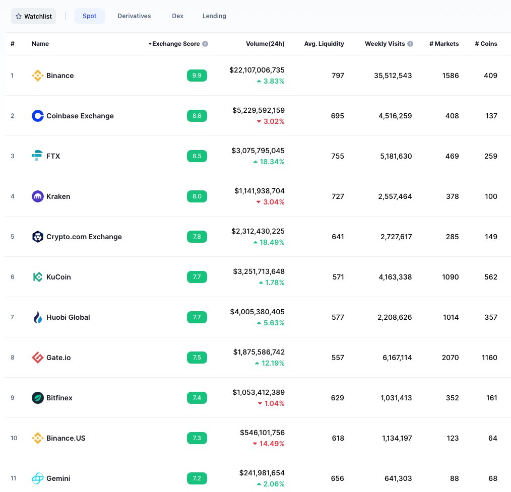The height and width of the screenshot is (492, 511).
Task: Sort by Volume(24h) column header
Action: (x=265, y=44)
